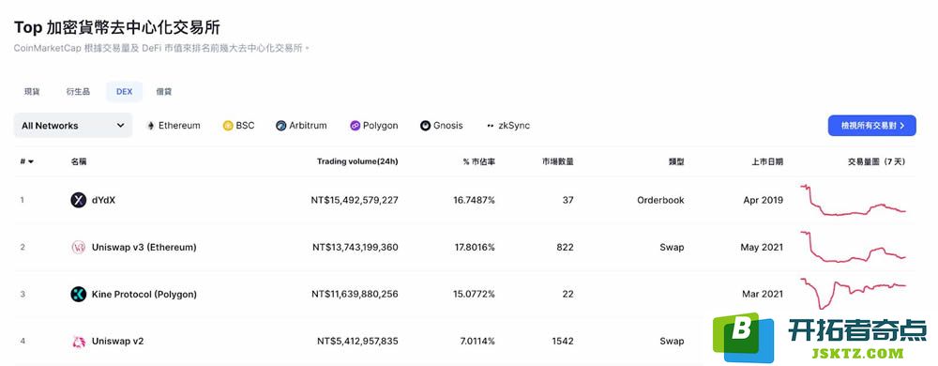Screen dimensions: 938x366
Task: Click the Mar 2021 launch date
Action: 763,295
